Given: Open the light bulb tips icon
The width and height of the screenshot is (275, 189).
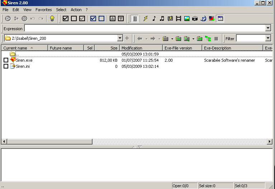Looking at the screenshot, I should (x=52, y=18).
